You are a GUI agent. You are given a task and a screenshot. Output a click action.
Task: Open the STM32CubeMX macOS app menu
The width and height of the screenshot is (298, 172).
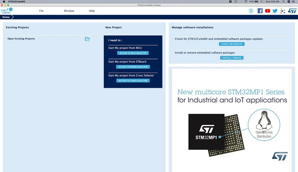pos(16,1)
